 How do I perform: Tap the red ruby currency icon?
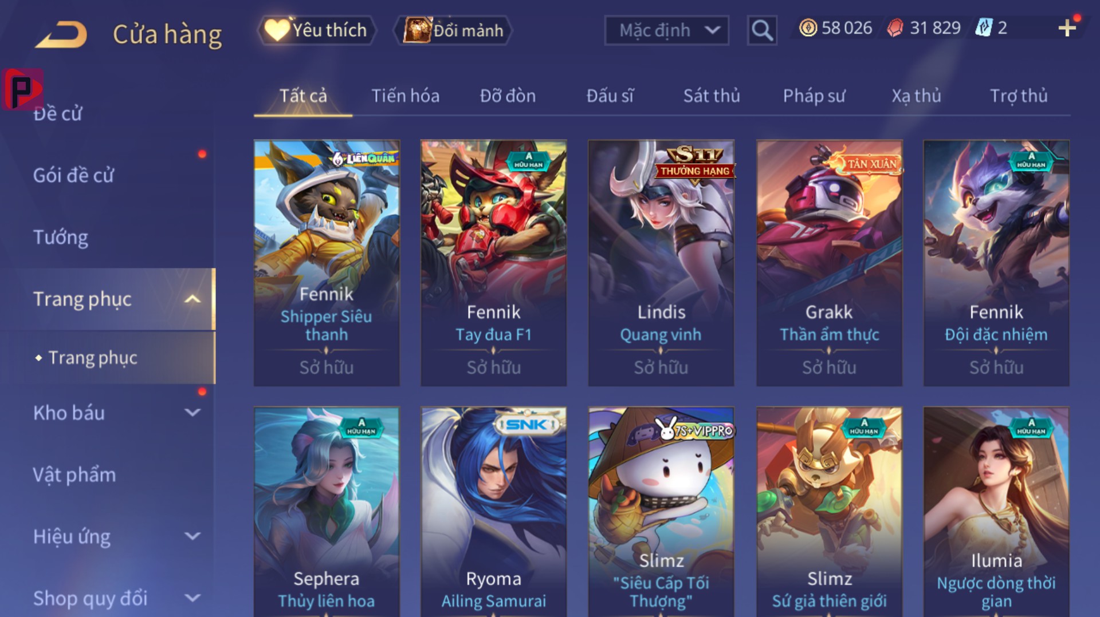click(x=895, y=27)
